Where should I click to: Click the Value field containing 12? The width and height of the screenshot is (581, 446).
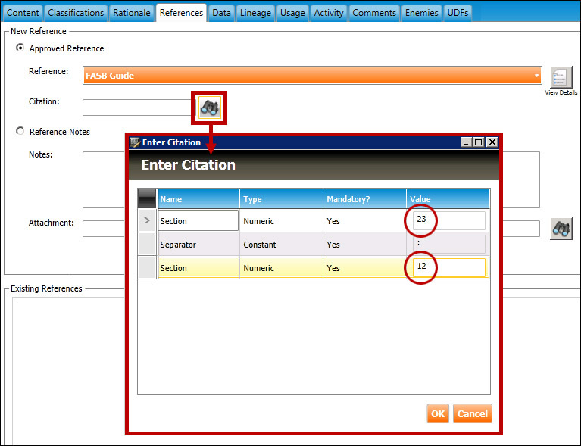point(448,268)
